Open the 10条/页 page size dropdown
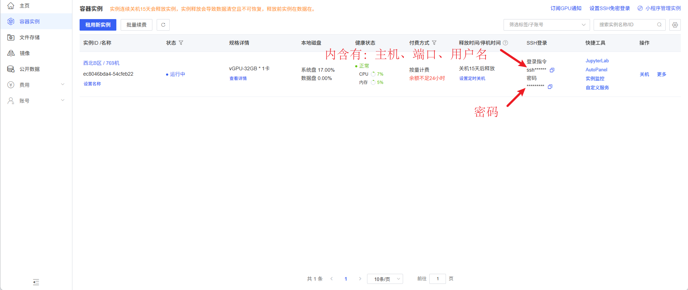This screenshot has width=688, height=290. click(x=385, y=279)
